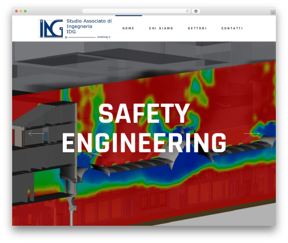Open the SETTORI menu item
288x243 pixels.
point(197,28)
